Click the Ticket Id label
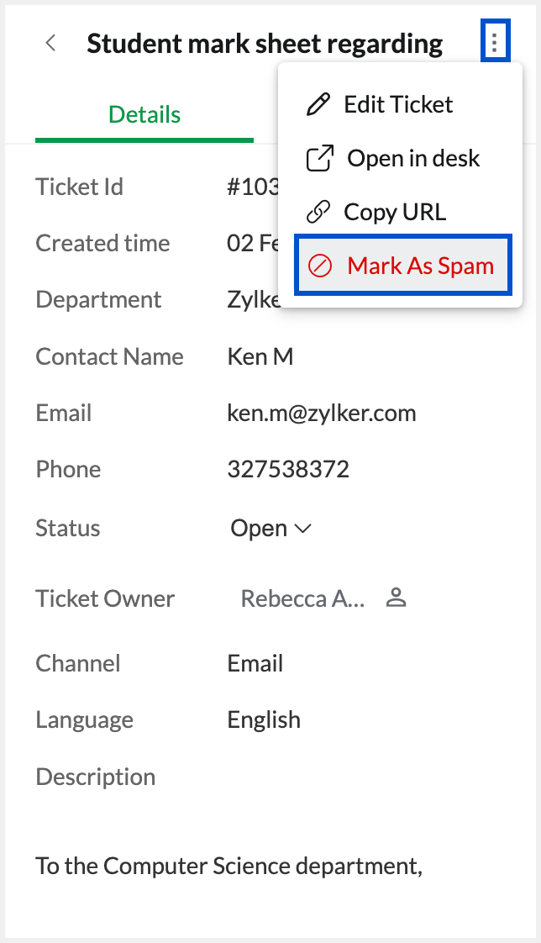Image resolution: width=541 pixels, height=943 pixels. pos(79,187)
